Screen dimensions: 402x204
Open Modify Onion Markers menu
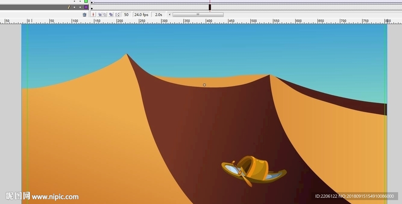pos(117,15)
